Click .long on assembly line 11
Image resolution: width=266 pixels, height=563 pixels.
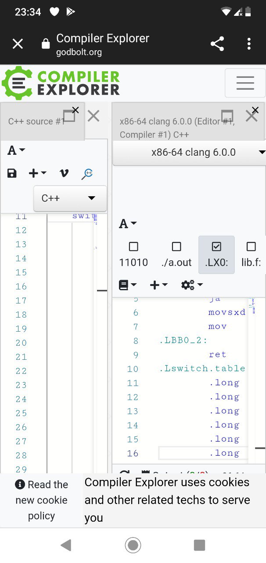(x=224, y=383)
